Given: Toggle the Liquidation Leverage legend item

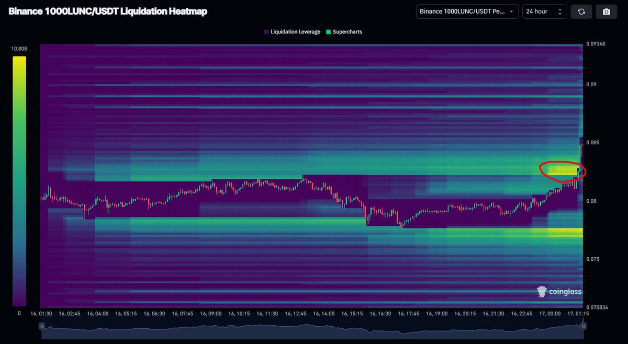Looking at the screenshot, I should tap(292, 32).
